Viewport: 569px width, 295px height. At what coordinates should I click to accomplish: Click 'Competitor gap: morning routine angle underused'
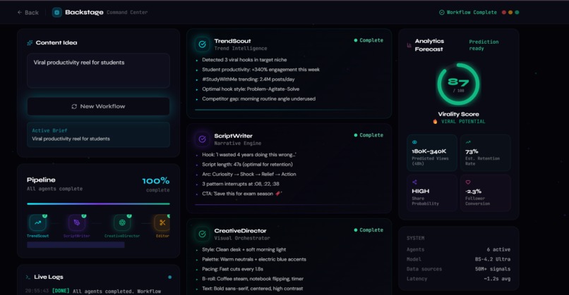tap(259, 99)
